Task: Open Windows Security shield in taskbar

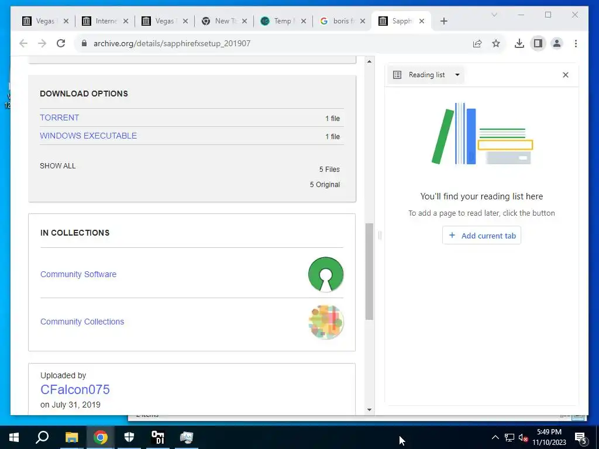Action: 129,437
